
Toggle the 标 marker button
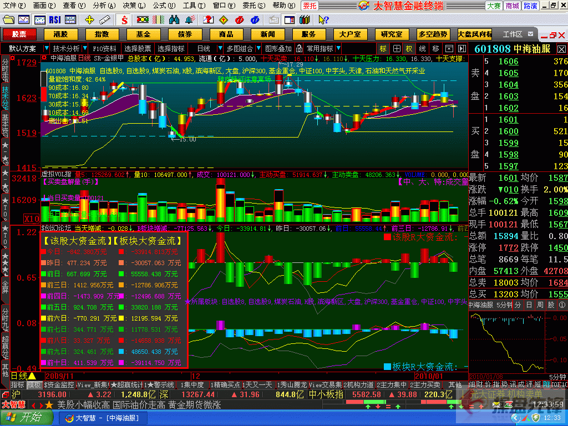click(x=383, y=48)
